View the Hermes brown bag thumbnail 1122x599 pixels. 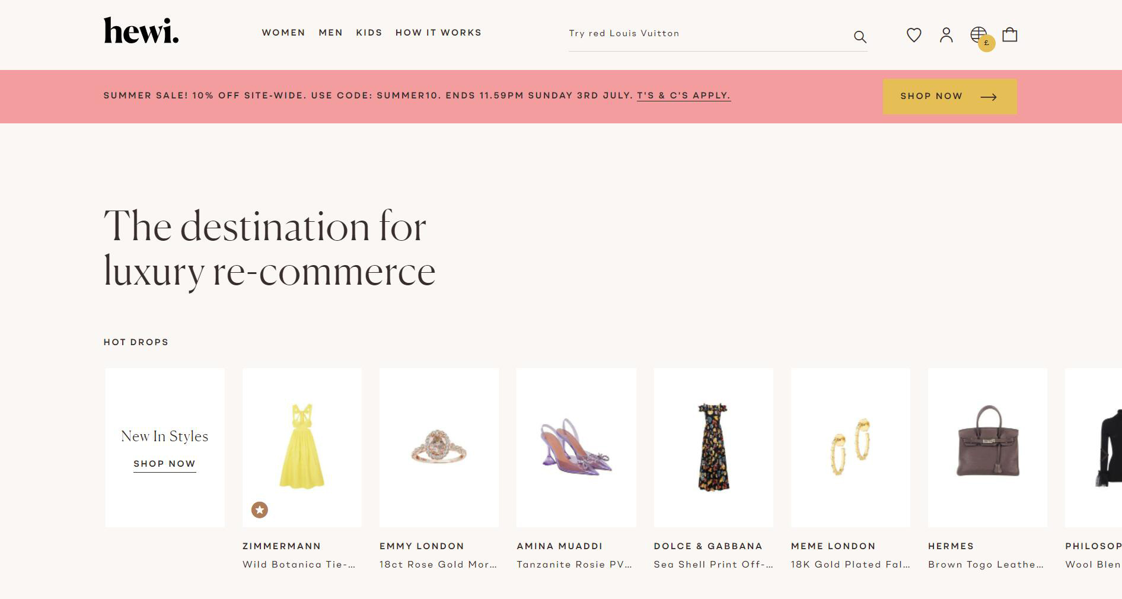(x=987, y=447)
